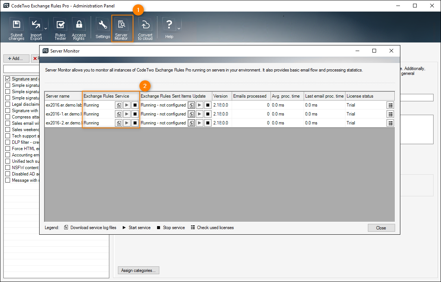This screenshot has height=282, width=441.
Task: Check used licenses for ex2016.er.demo.lab
Action: point(390,105)
